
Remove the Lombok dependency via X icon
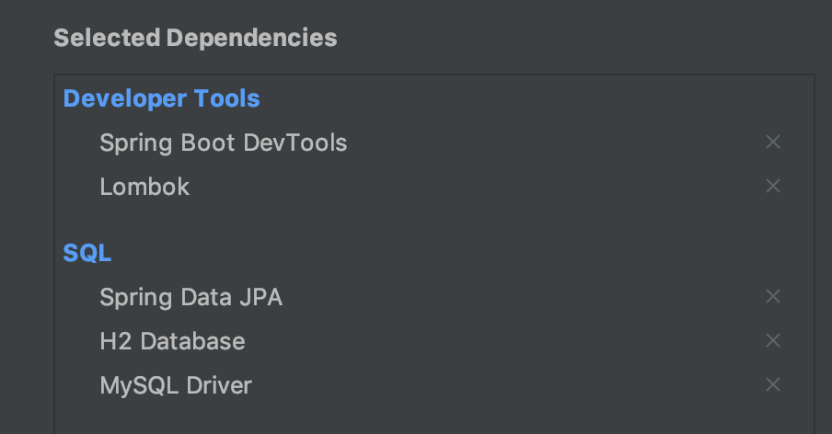click(772, 186)
